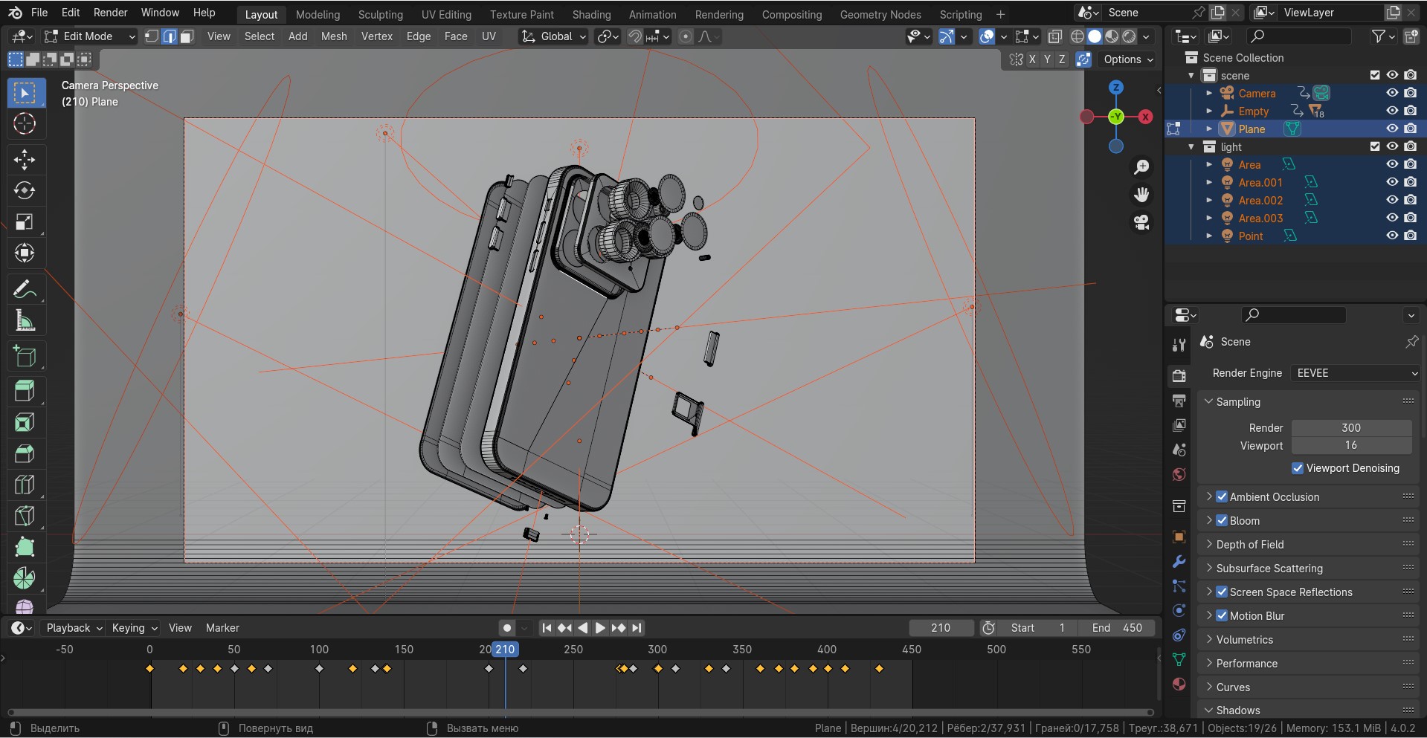This screenshot has width=1427, height=738.
Task: Open the Edit Mode selector dropdown
Action: (89, 36)
